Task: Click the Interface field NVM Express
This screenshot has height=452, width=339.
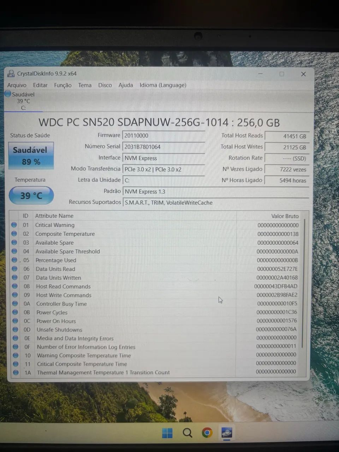Action: (x=163, y=158)
